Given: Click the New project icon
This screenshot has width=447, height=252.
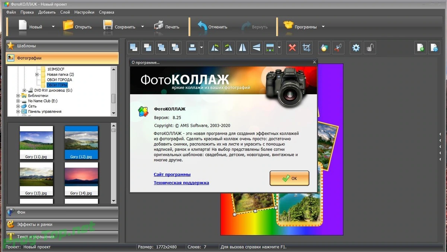Looking at the screenshot, I should [23, 26].
